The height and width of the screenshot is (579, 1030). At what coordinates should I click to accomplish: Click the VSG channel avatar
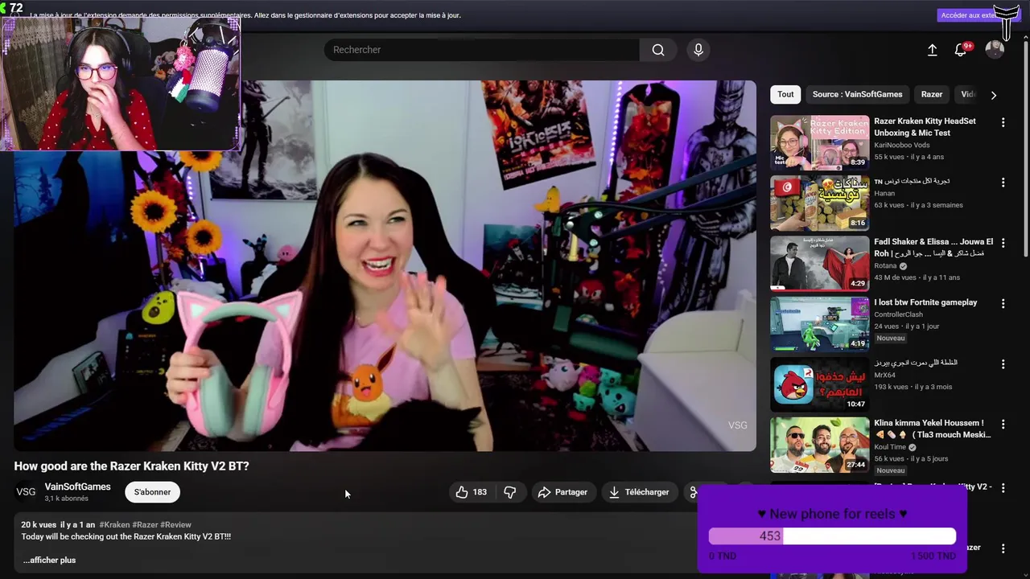[x=26, y=492]
